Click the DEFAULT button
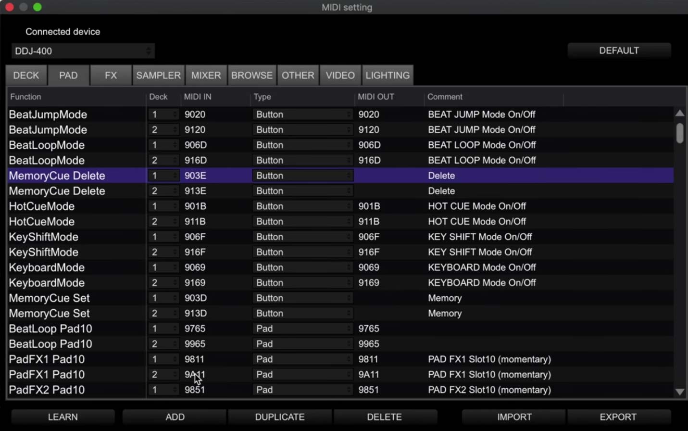 619,51
